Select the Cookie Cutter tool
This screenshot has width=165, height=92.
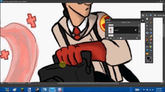pos(147,33)
